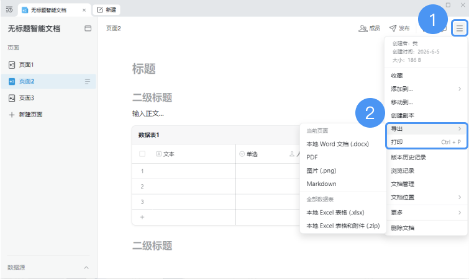Viewport: 469px width, 279px height.
Task: Select table row 2
Action: click(x=142, y=187)
